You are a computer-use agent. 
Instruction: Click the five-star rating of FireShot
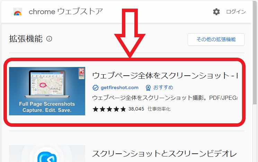pos(109,109)
